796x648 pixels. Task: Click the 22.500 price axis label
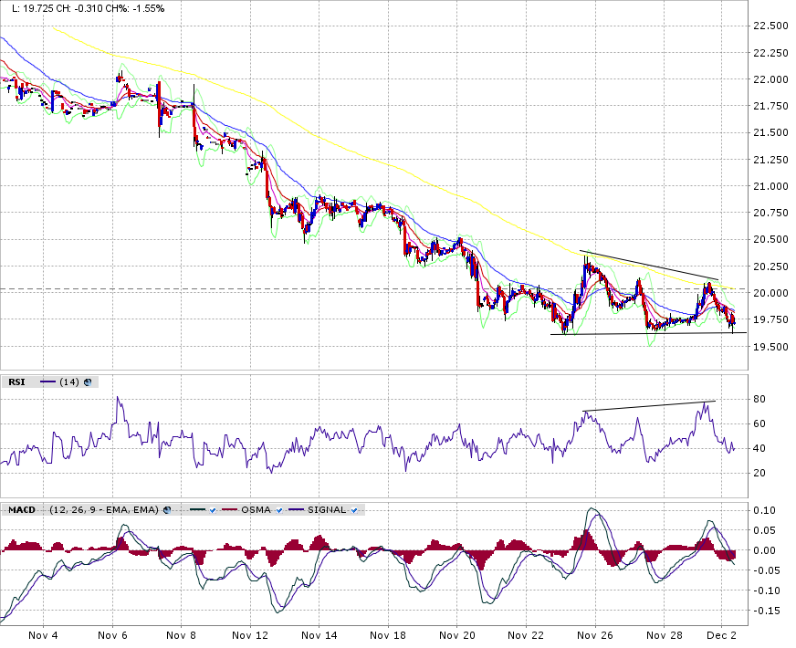pos(770,26)
